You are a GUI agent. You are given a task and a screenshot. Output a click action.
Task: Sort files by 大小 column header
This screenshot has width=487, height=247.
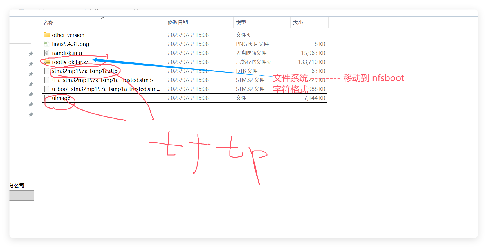pyautogui.click(x=298, y=23)
